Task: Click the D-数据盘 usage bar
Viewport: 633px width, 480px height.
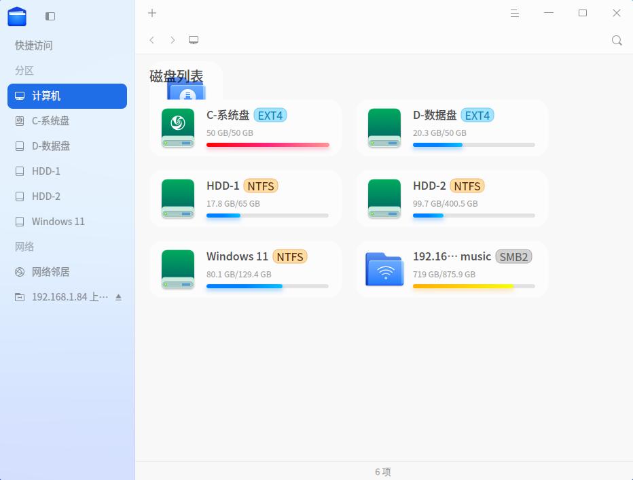Action: (x=474, y=145)
